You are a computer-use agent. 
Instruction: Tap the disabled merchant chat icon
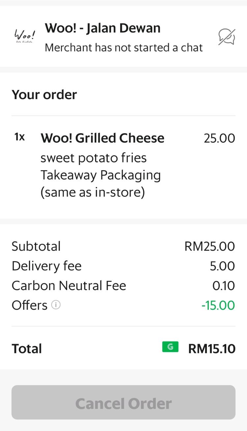227,37
